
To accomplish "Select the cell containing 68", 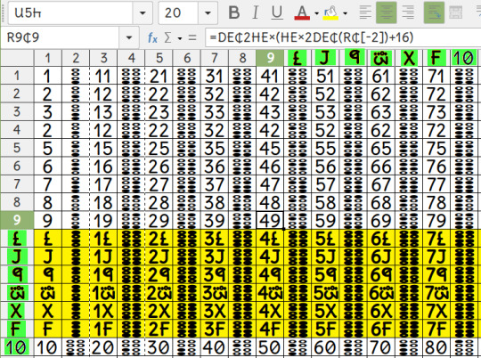I will (381, 202).
